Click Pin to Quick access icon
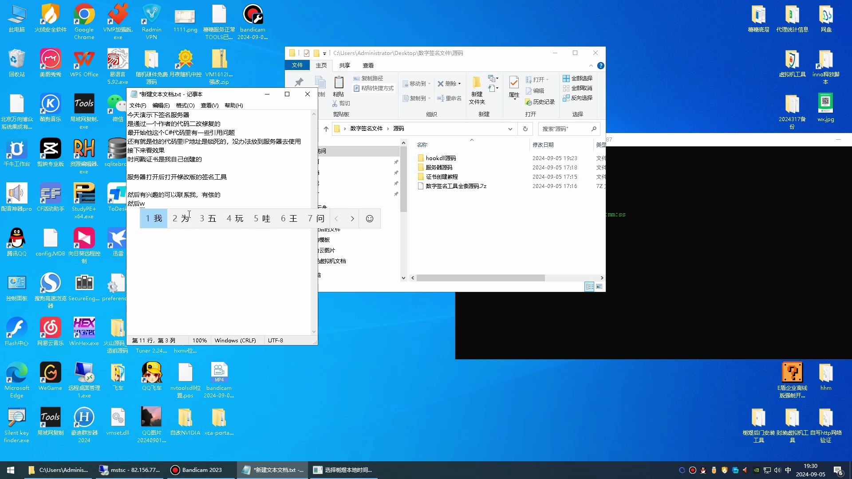This screenshot has width=852, height=479. (x=299, y=82)
